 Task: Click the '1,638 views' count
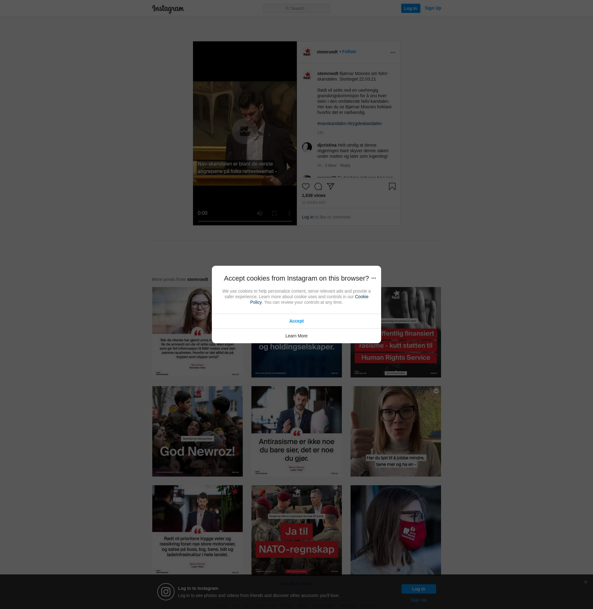[x=313, y=195]
